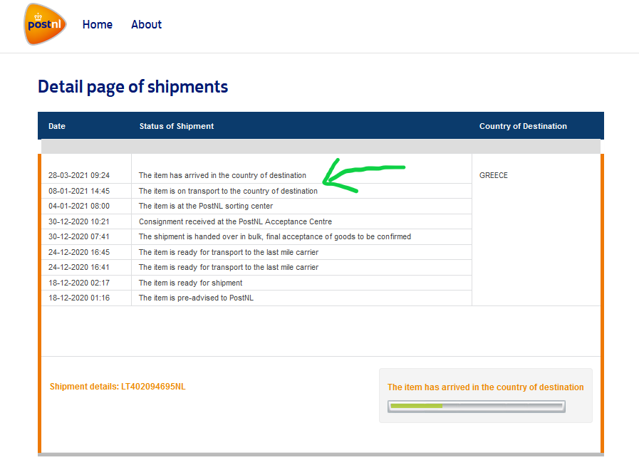Screen dimensions: 639x460
Task: Select 'The item is at the PostNL sorting center'
Action: pos(206,207)
